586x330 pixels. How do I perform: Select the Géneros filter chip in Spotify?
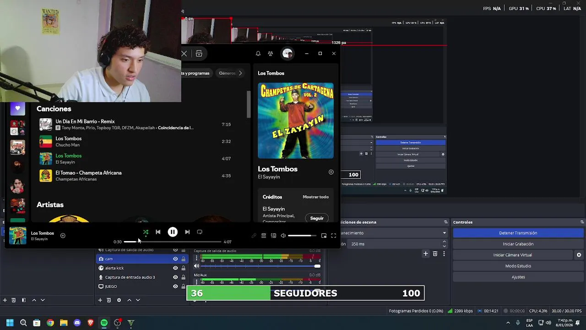[x=228, y=73]
